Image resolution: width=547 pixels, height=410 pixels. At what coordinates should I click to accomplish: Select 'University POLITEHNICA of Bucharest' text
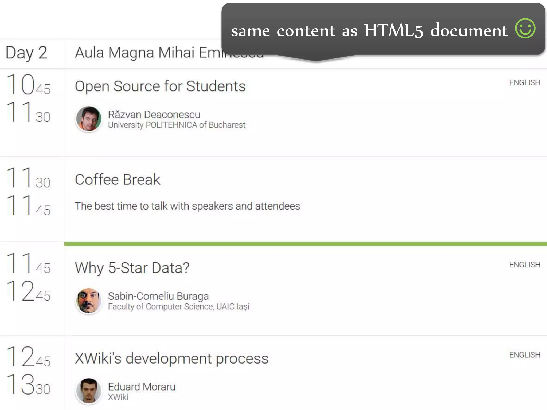[177, 125]
